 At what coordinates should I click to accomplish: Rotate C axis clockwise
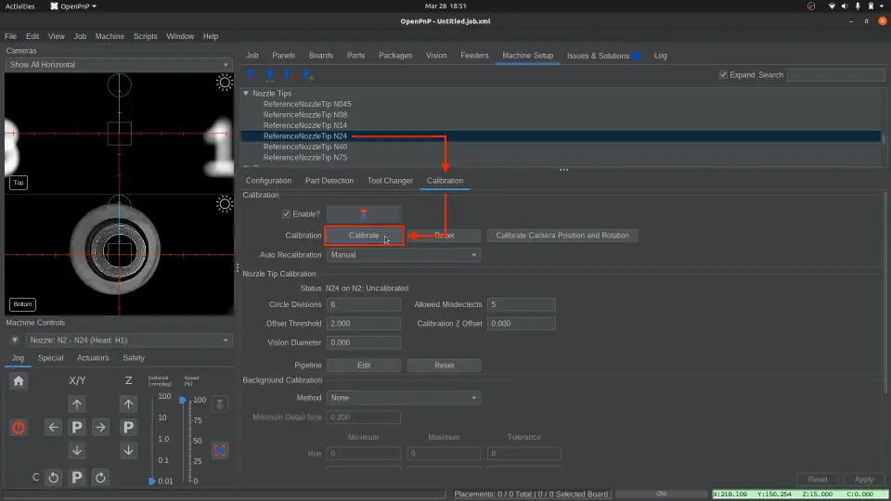[100, 478]
